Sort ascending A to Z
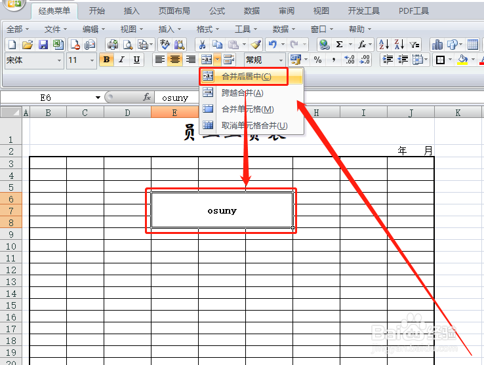The width and height of the screenshot is (484, 365). pyautogui.click(x=384, y=45)
